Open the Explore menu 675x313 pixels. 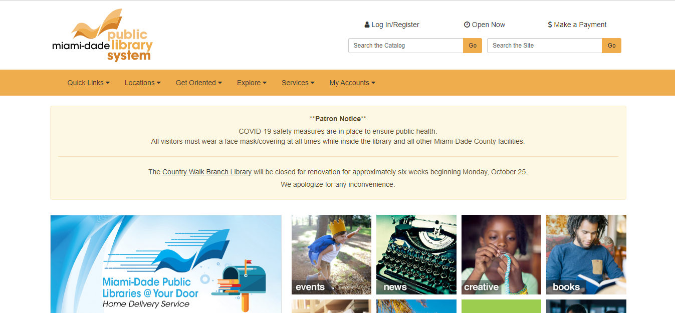[x=252, y=83]
